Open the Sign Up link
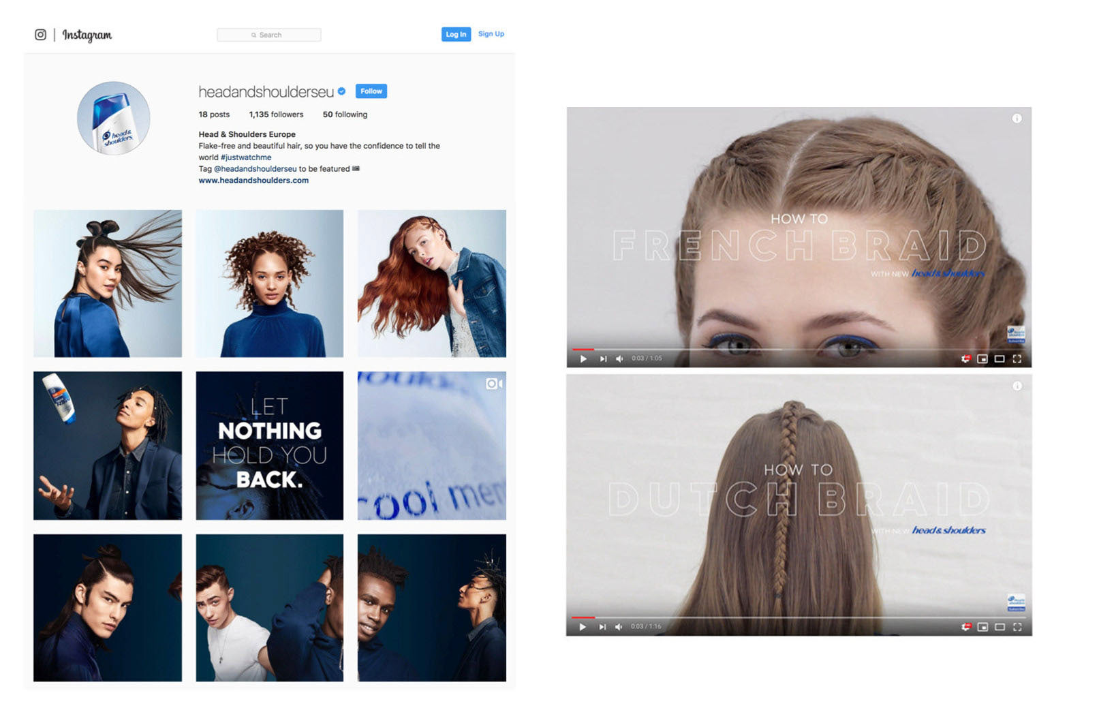This screenshot has width=1099, height=706. 491,34
